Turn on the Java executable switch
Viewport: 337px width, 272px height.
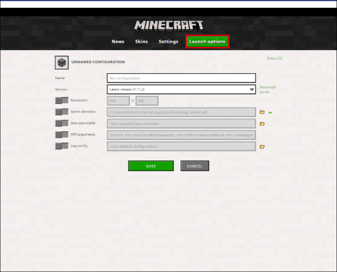pos(62,123)
